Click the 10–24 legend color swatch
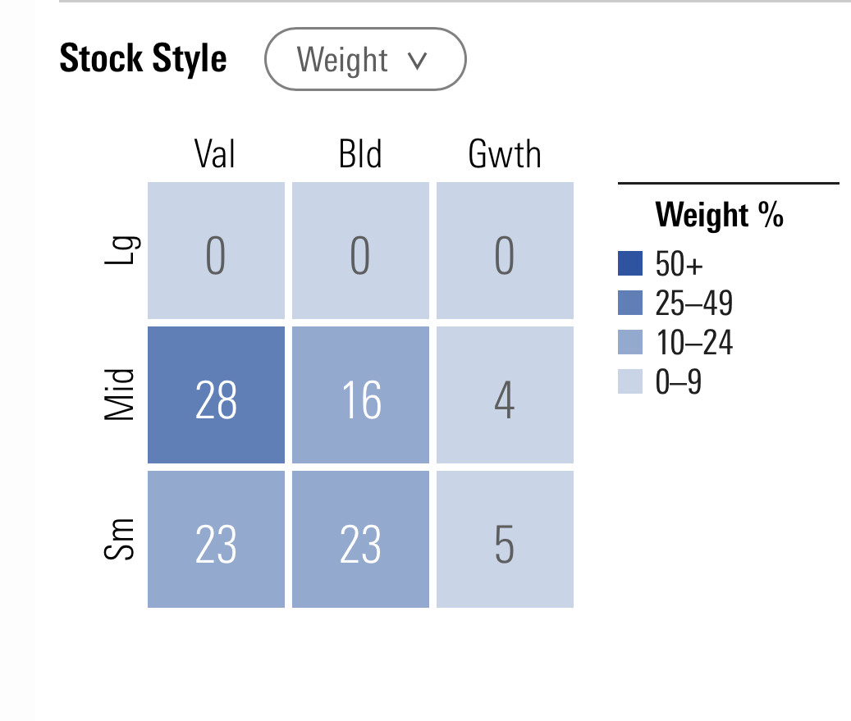Viewport: 851px width, 721px height. 630,343
